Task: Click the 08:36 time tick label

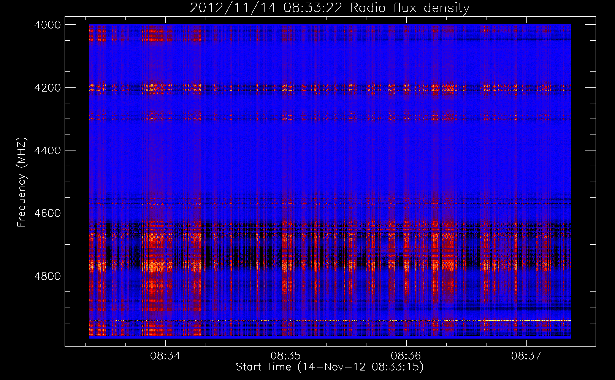Action: pyautogui.click(x=406, y=356)
